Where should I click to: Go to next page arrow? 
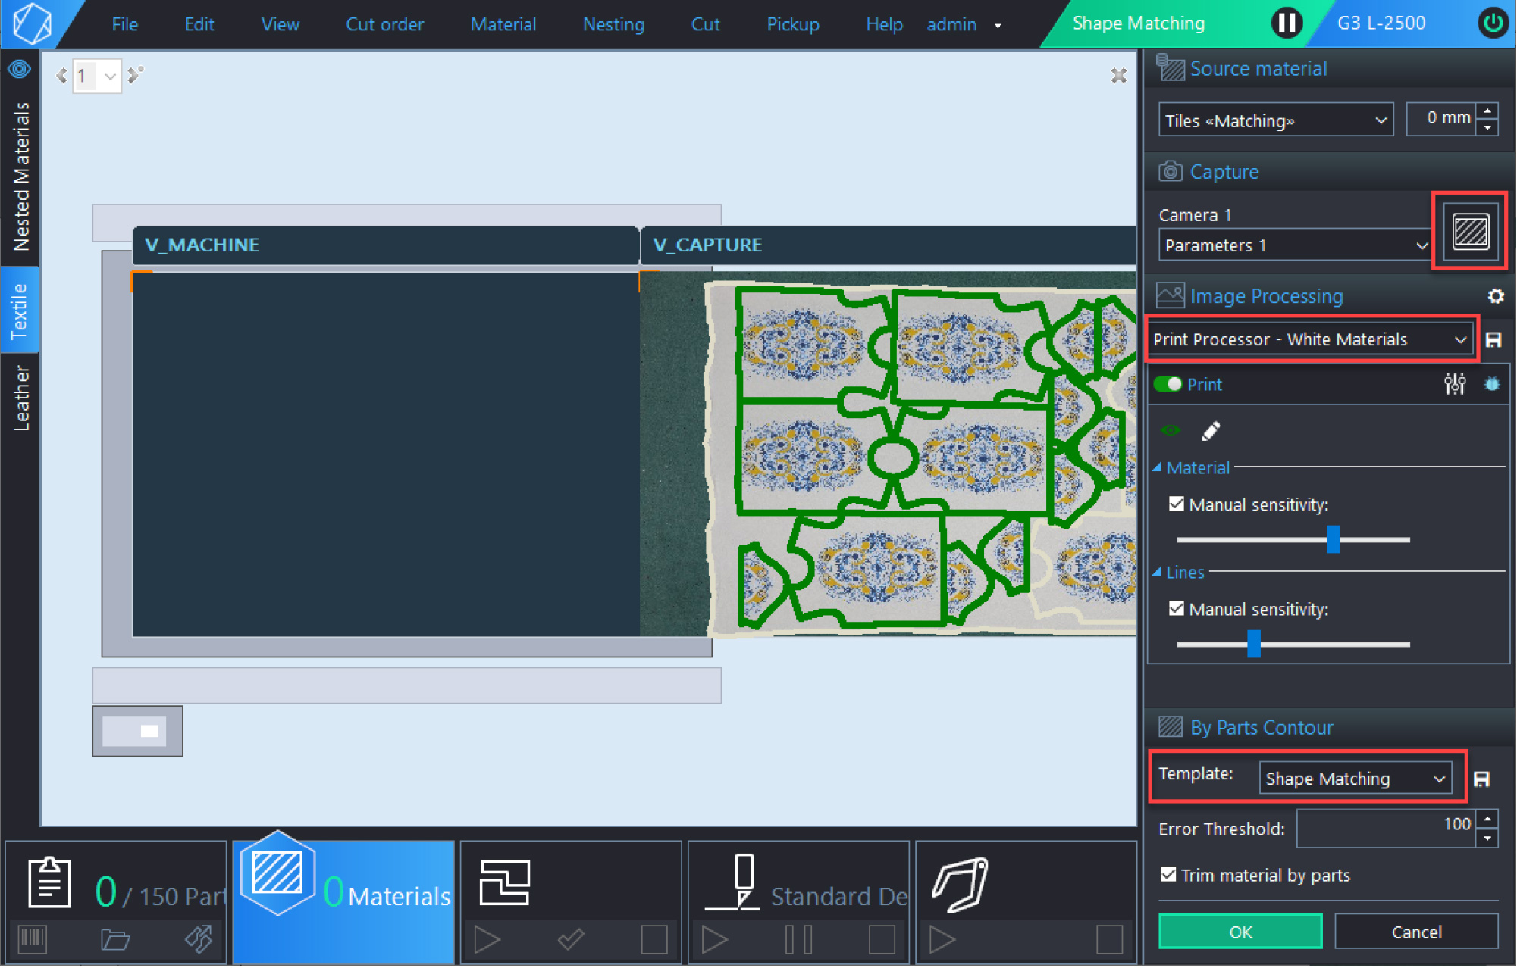click(x=135, y=75)
